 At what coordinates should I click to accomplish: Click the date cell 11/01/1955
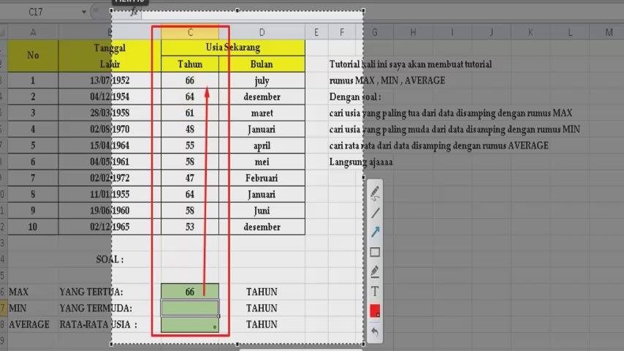(110, 195)
